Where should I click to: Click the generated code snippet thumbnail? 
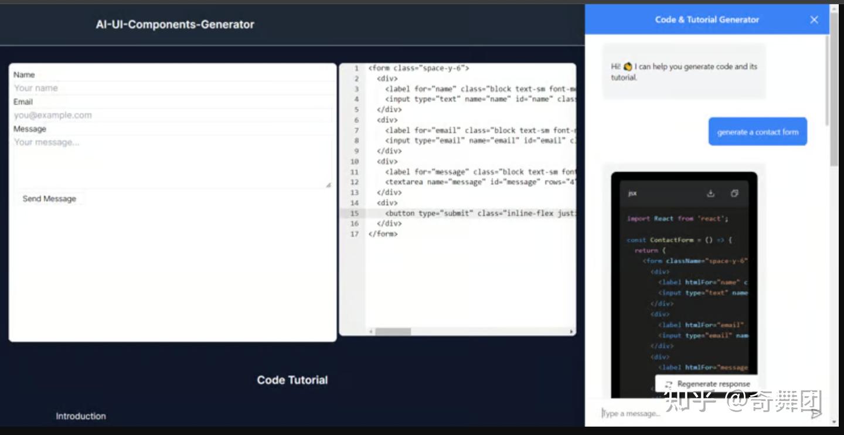tap(683, 281)
